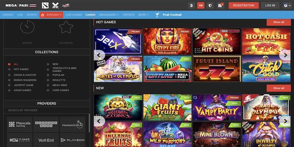Open Favorites star icon
This screenshot has width=294, height=147.
coord(66,27)
